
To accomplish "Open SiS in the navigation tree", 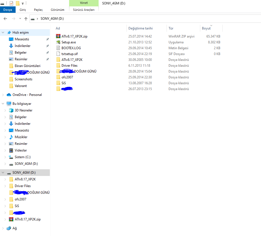I will click(x=17, y=206).
